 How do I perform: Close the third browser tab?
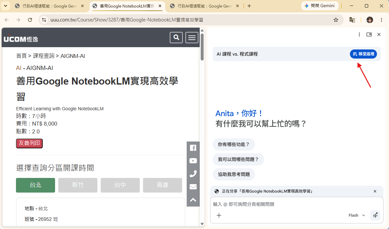coord(238,6)
